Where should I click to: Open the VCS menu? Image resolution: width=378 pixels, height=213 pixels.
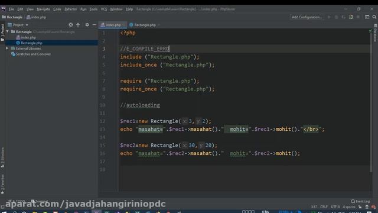coord(104,9)
